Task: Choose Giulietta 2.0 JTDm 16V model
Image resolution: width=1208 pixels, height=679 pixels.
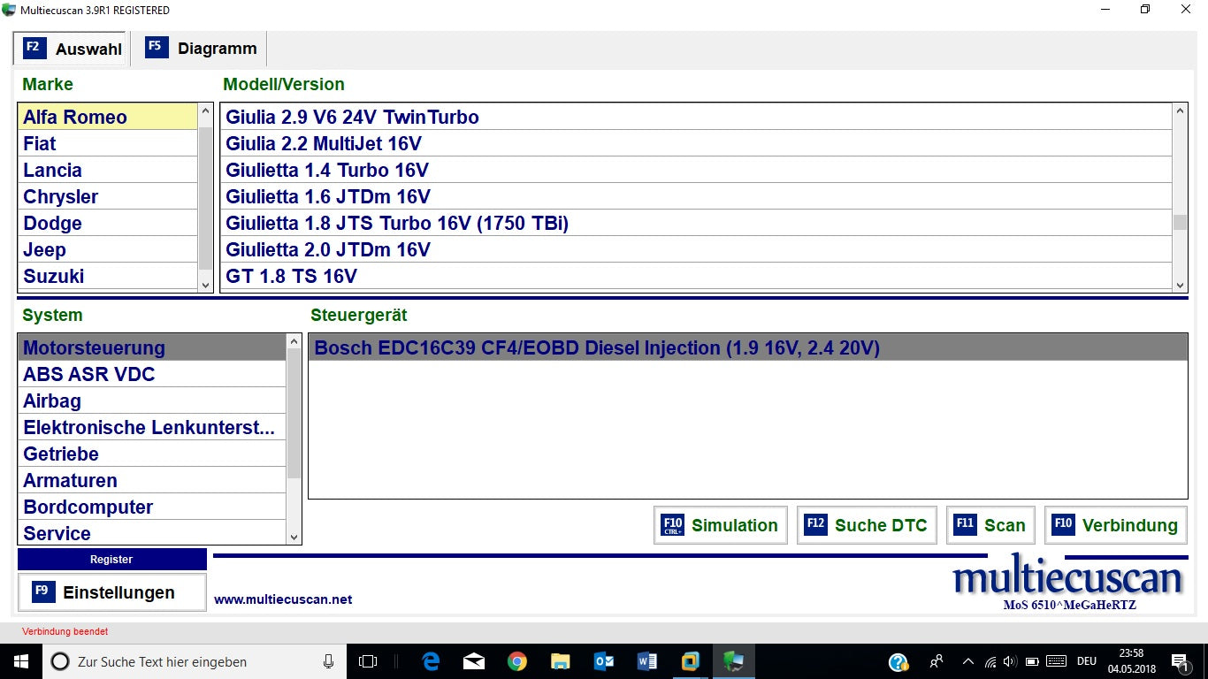Action: [328, 249]
